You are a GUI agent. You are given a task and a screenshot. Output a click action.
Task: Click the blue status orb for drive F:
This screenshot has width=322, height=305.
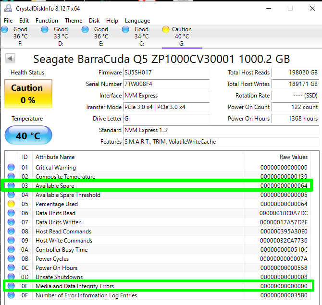pyautogui.click(x=4, y=29)
